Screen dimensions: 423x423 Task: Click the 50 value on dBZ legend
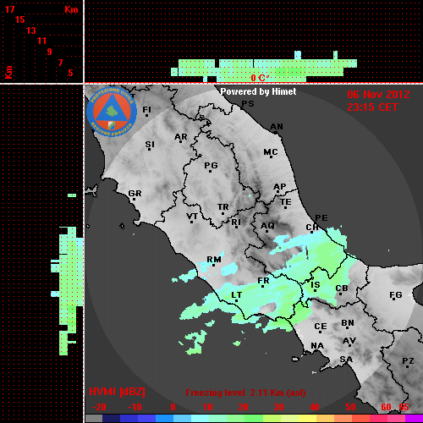coord(350,407)
